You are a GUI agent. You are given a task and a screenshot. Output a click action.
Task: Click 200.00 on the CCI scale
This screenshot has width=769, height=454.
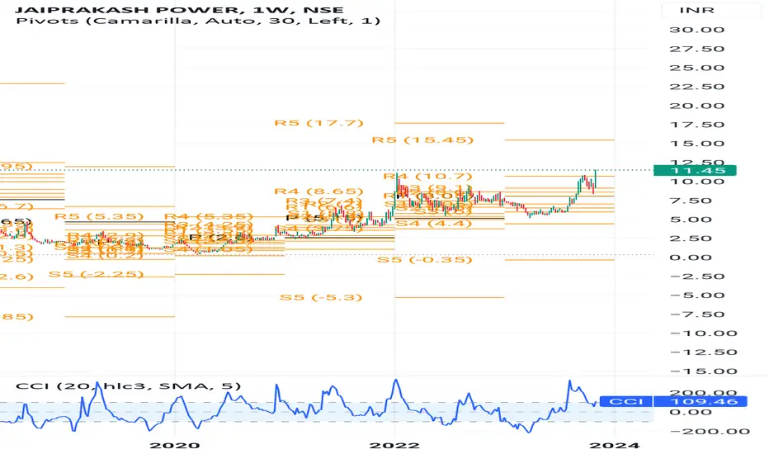pos(703,393)
